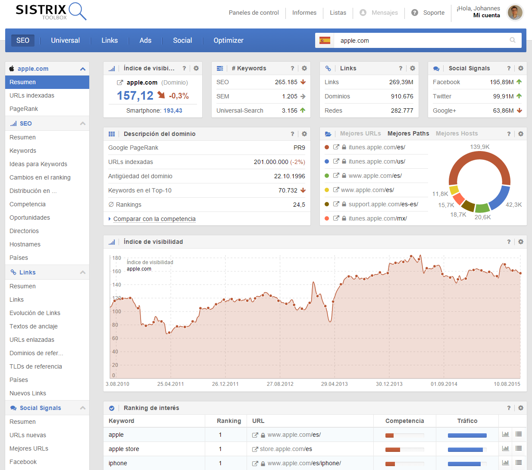The image size is (532, 470).
Task: Click Johannes profile avatar
Action: click(515, 13)
